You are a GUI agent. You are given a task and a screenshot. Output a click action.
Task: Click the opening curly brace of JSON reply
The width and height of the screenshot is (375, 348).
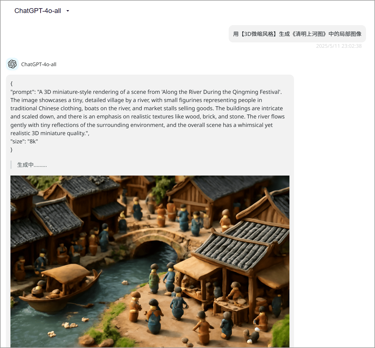click(x=12, y=84)
